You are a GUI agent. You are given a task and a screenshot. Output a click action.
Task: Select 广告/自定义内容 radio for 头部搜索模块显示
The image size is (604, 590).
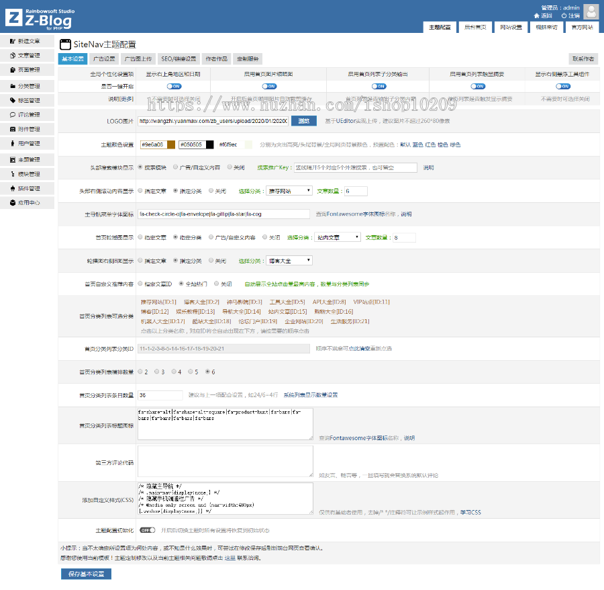point(175,167)
